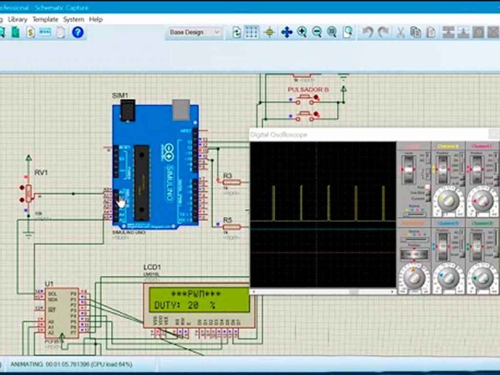Open the Library menu
This screenshot has width=500, height=375.
(x=18, y=20)
